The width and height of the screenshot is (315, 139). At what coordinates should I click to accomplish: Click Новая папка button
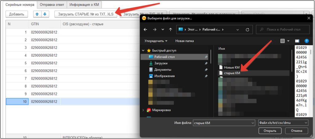tap(185, 41)
